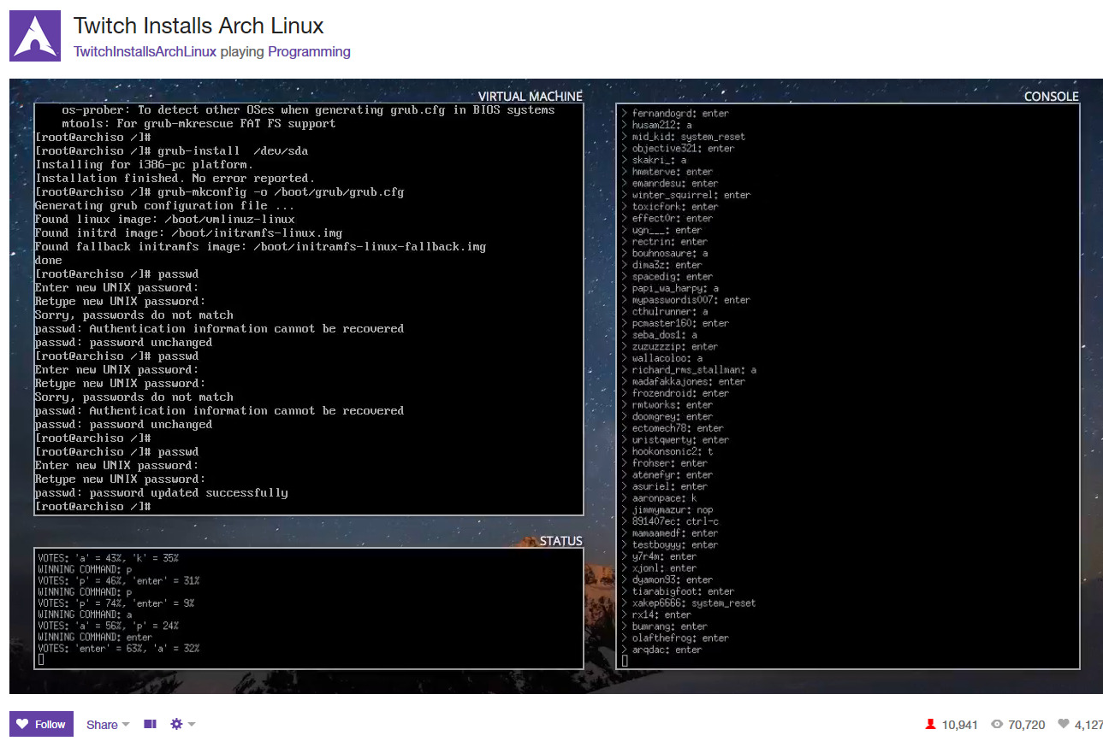1103x741 pixels.
Task: Click status line VOTES 'enter' = 63%, 'a' = 32%
Action: click(118, 649)
